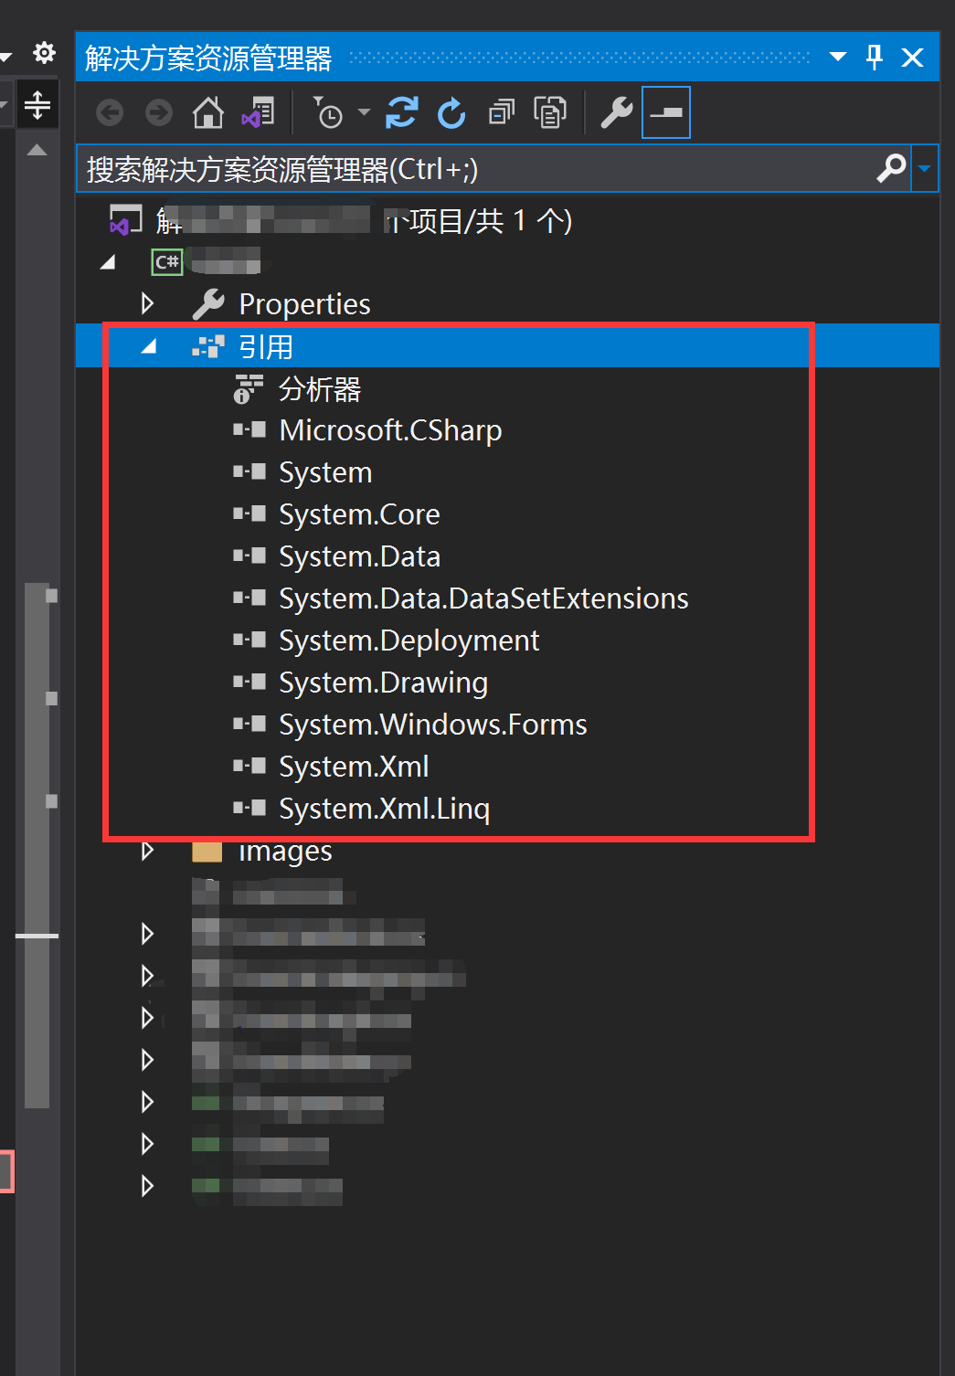Click the Refresh toolbar icon
This screenshot has height=1376, width=955.
pos(451,113)
